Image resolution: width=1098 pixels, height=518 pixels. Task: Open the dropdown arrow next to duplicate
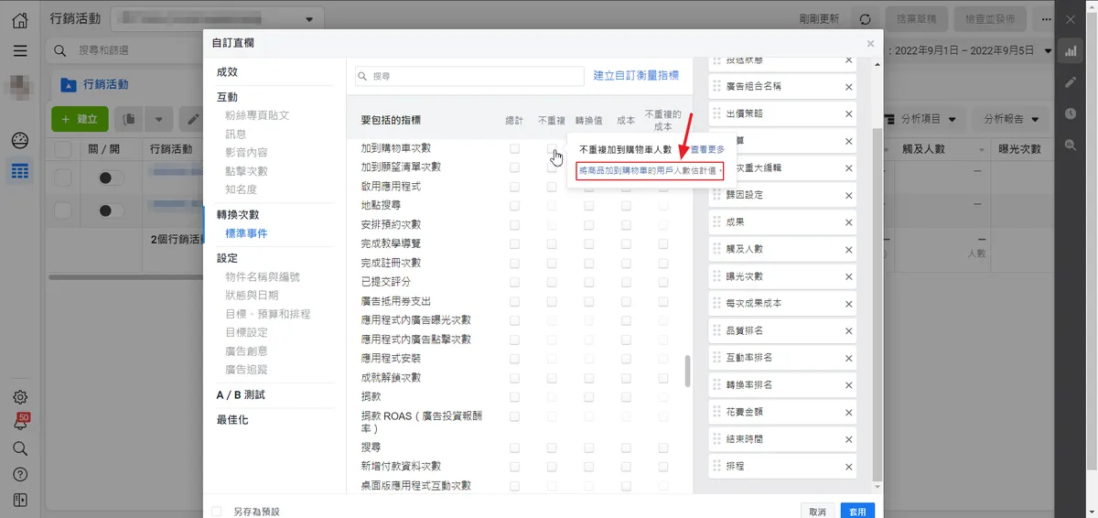(159, 119)
